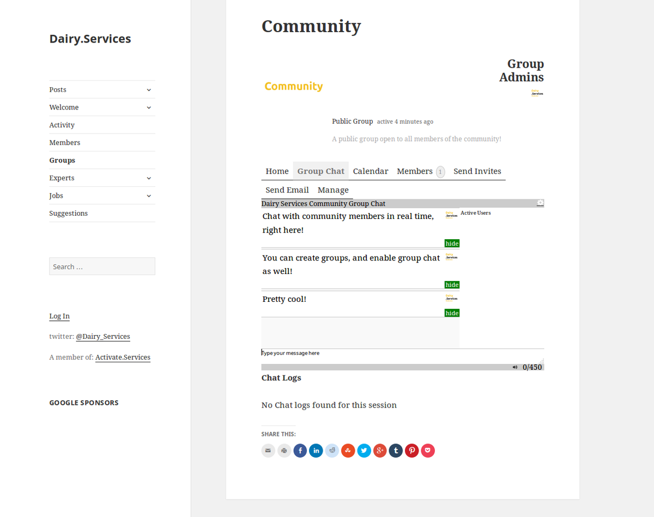Image resolution: width=654 pixels, height=517 pixels.
Task: Click the yellow Community group logo
Action: (294, 86)
